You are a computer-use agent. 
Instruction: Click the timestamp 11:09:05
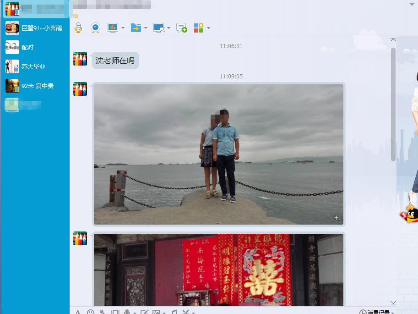[x=231, y=77]
